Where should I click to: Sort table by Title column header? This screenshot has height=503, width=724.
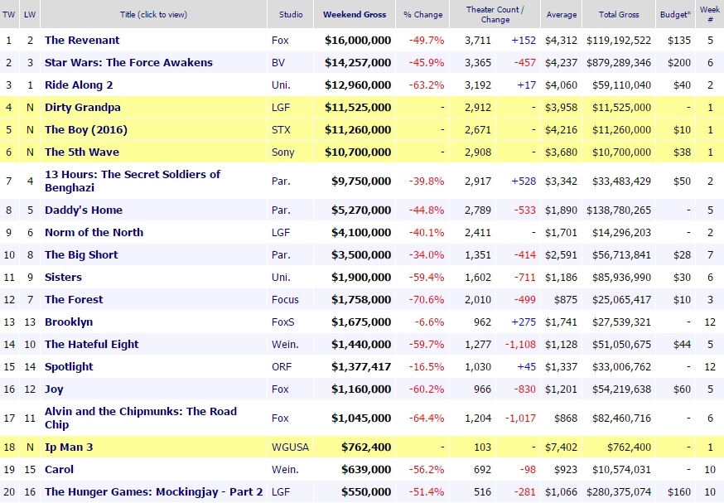(153, 14)
